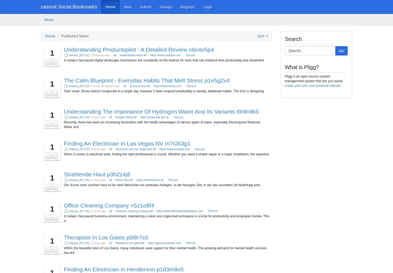Upvote the Office Cleaning Company story
Screen dimensions: 393x273
click(x=48, y=218)
